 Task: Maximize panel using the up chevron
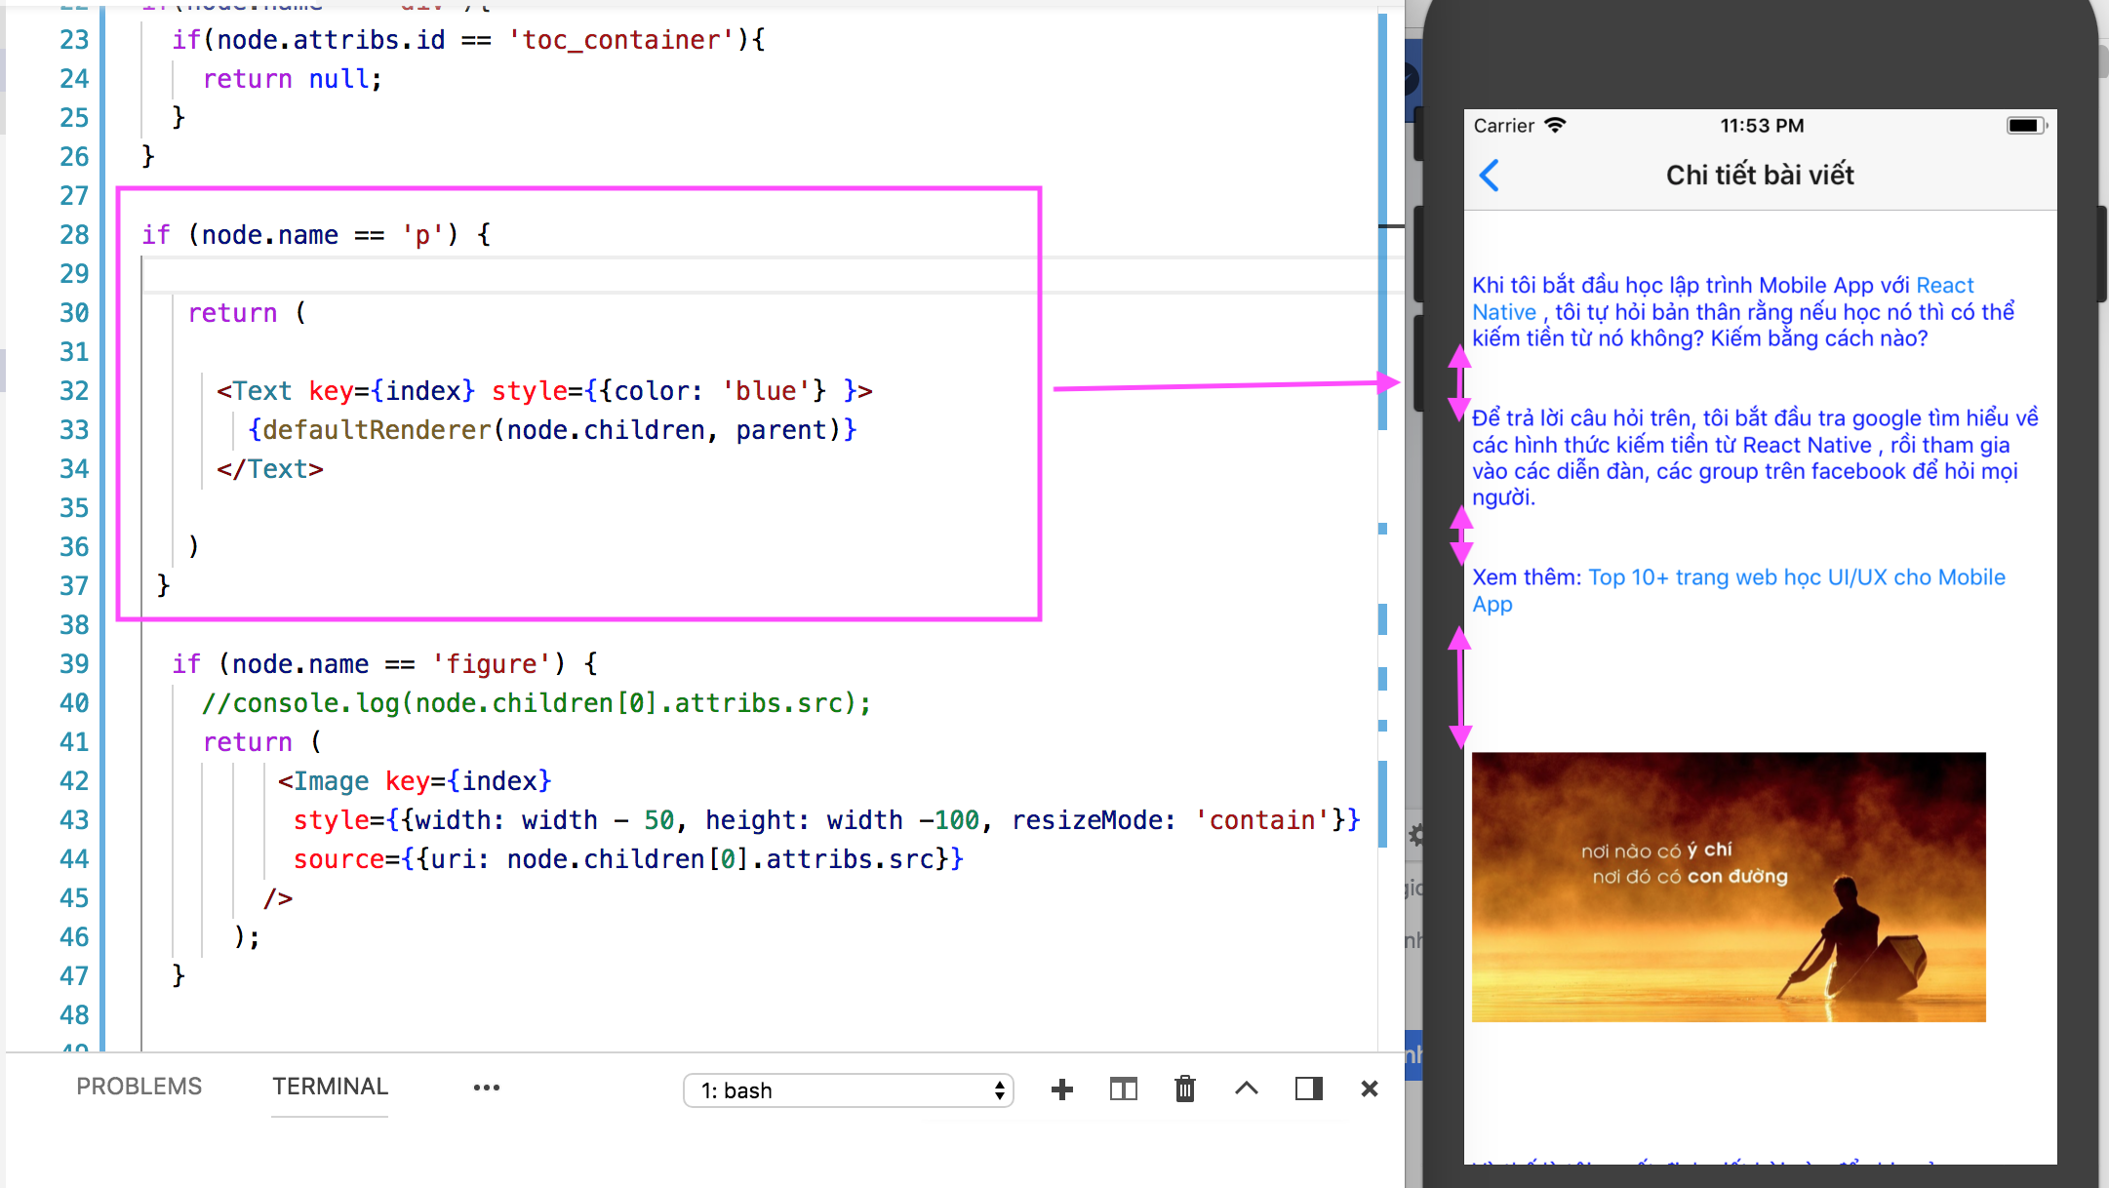(1247, 1089)
